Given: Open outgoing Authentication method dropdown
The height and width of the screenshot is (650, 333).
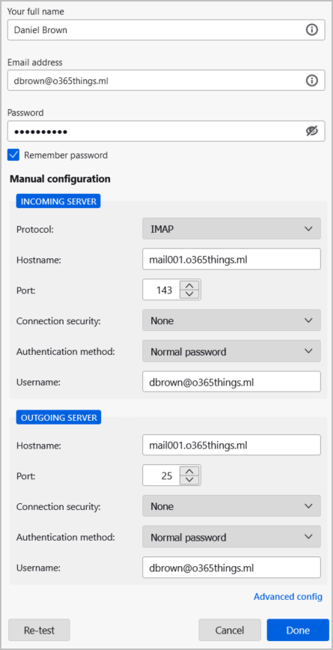Looking at the screenshot, I should [x=231, y=537].
